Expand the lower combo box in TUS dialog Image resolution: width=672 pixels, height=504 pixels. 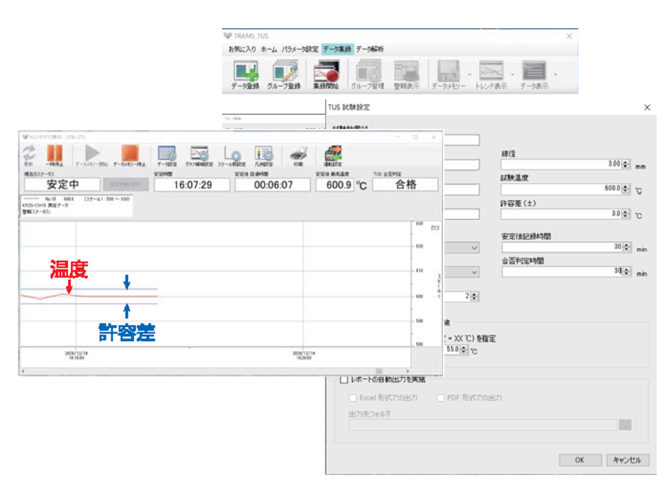tap(474, 272)
